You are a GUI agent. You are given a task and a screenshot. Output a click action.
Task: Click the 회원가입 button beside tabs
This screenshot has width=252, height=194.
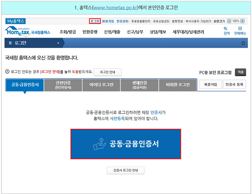point(211,85)
